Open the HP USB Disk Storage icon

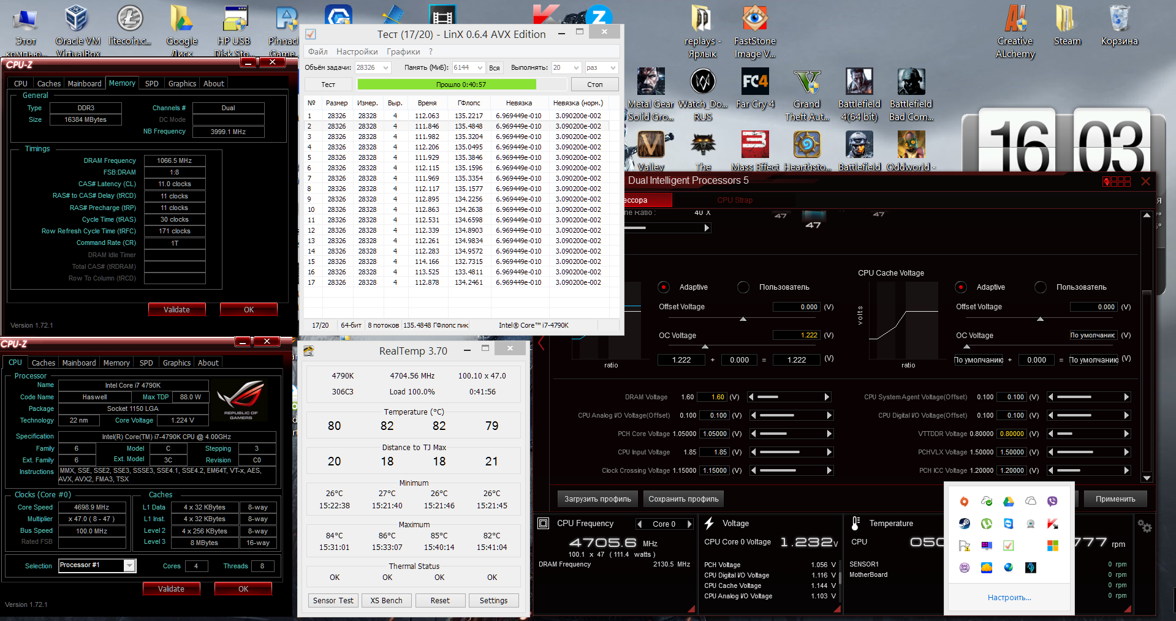234,31
